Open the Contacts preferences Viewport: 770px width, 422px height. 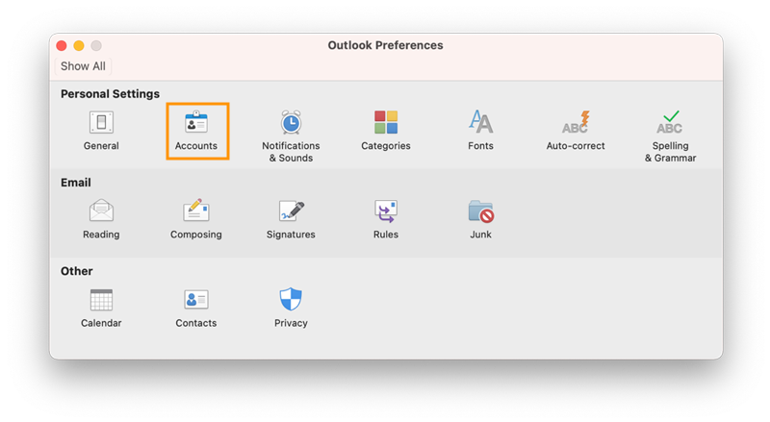[196, 309]
